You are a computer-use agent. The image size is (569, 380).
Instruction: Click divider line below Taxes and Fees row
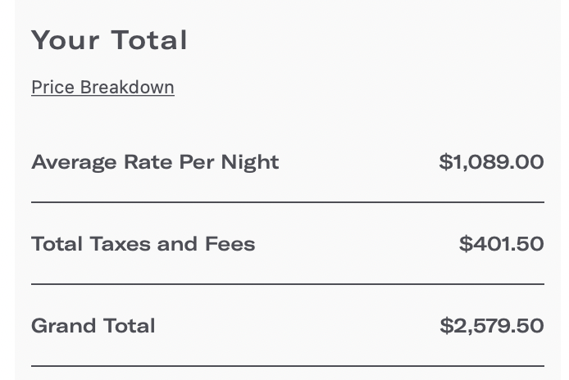(x=288, y=284)
